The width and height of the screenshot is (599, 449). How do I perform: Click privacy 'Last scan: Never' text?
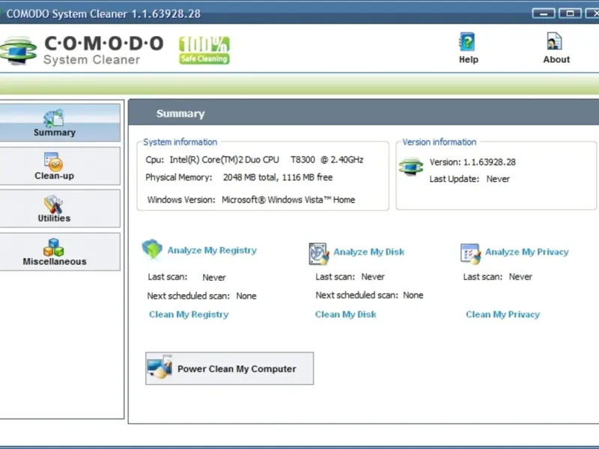tap(498, 277)
